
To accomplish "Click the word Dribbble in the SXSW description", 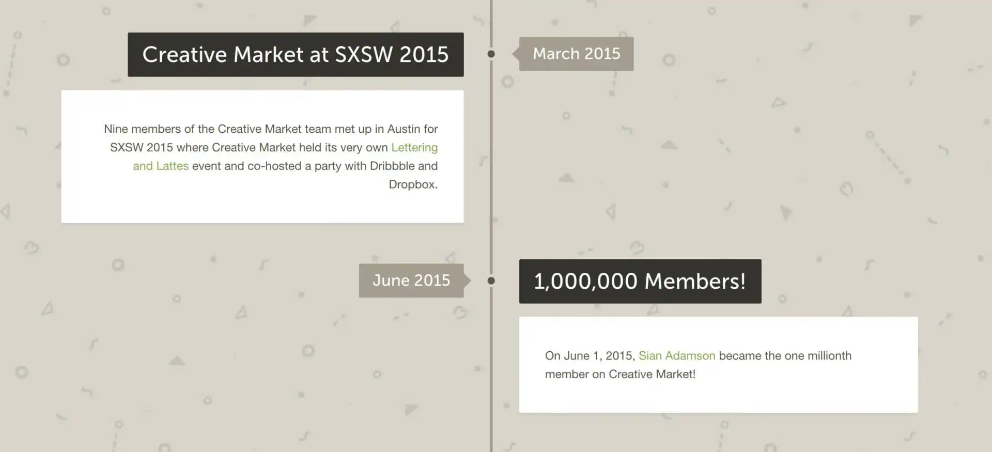I will click(394, 166).
